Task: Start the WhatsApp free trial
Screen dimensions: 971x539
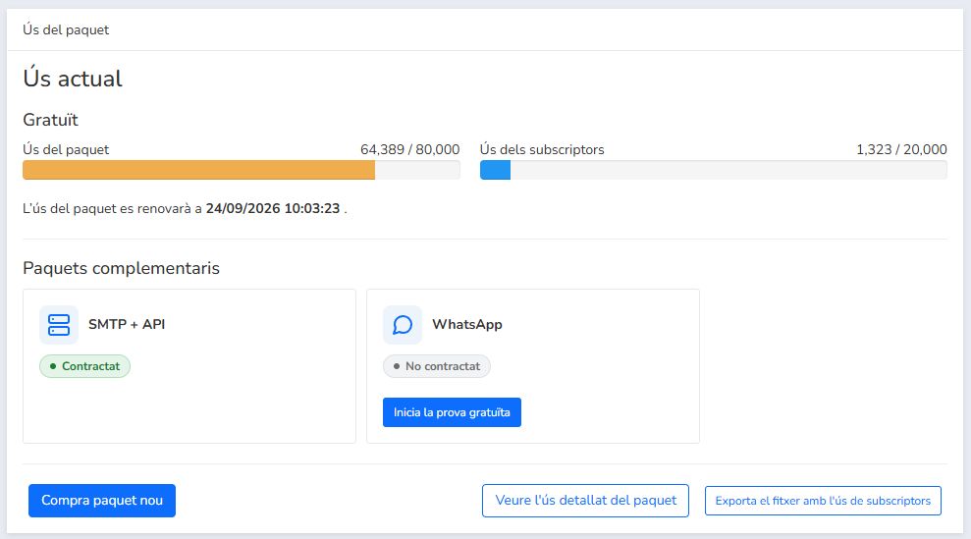Action: pos(452,412)
